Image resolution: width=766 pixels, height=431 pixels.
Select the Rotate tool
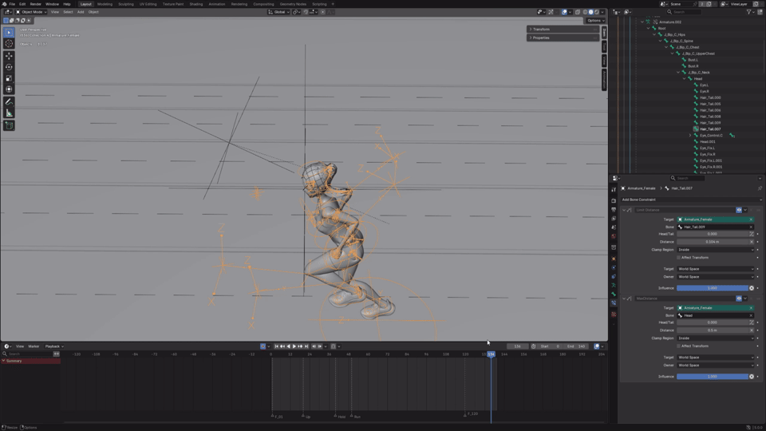click(x=9, y=67)
